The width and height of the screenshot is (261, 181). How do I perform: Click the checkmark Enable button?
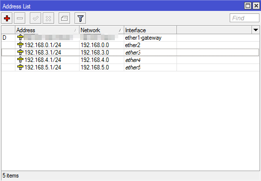click(35, 18)
